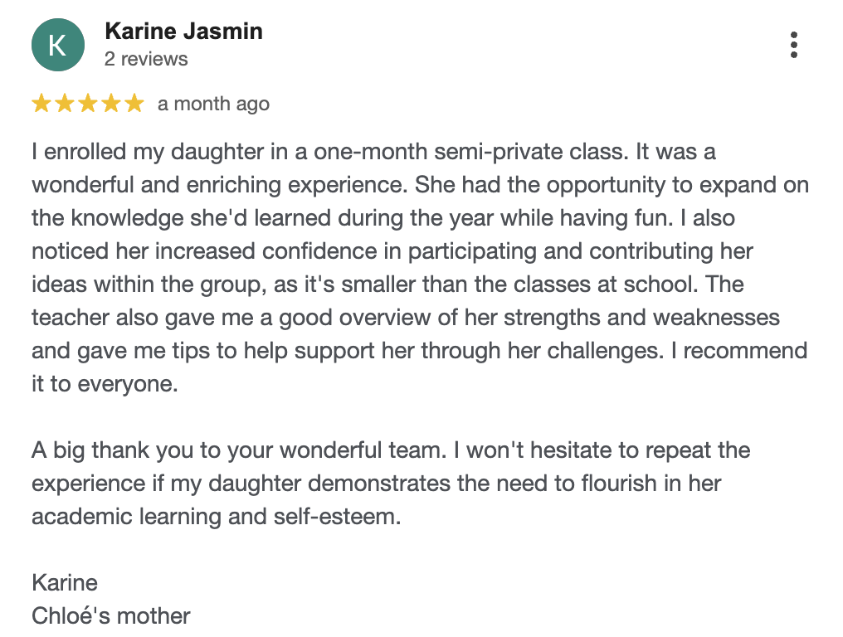Click the 'academic learning and self-esteem' line
The width and height of the screenshot is (843, 637).
[x=216, y=517]
